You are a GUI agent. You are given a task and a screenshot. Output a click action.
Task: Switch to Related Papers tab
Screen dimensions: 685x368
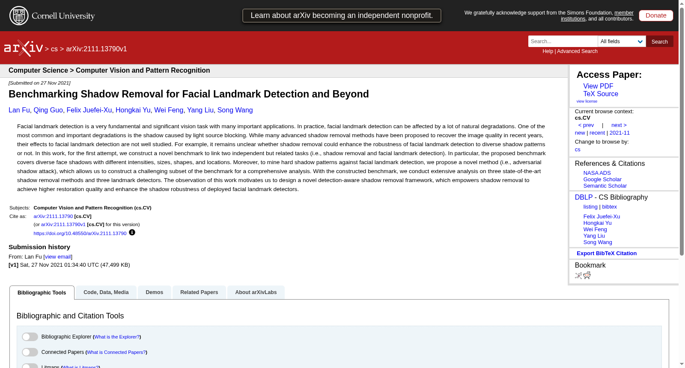click(199, 292)
